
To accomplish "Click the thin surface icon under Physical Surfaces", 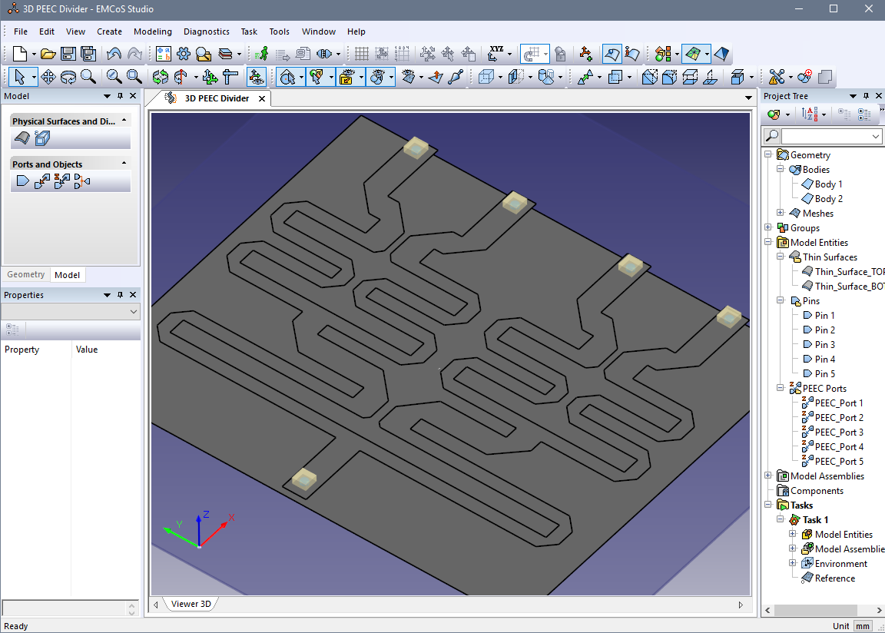I will click(22, 138).
